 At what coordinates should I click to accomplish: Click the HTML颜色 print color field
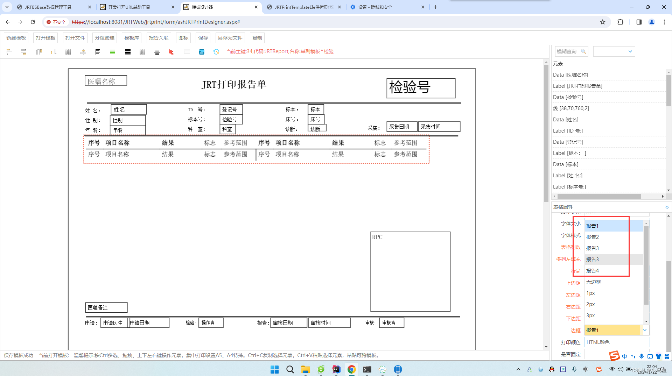(x=617, y=342)
